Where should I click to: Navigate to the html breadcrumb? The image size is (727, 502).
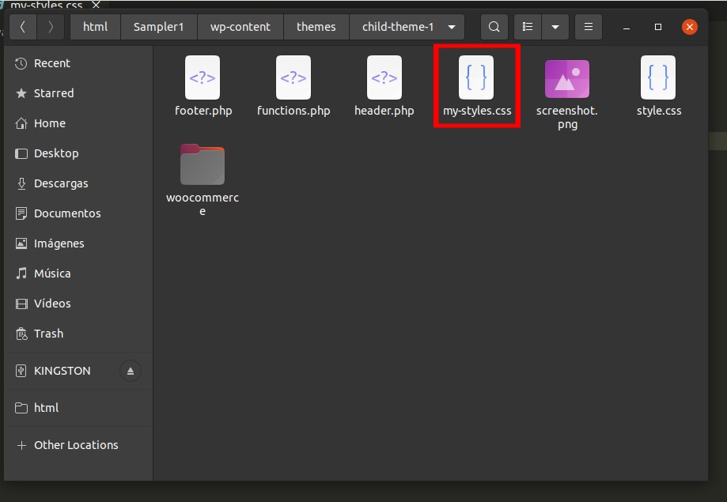pyautogui.click(x=96, y=27)
